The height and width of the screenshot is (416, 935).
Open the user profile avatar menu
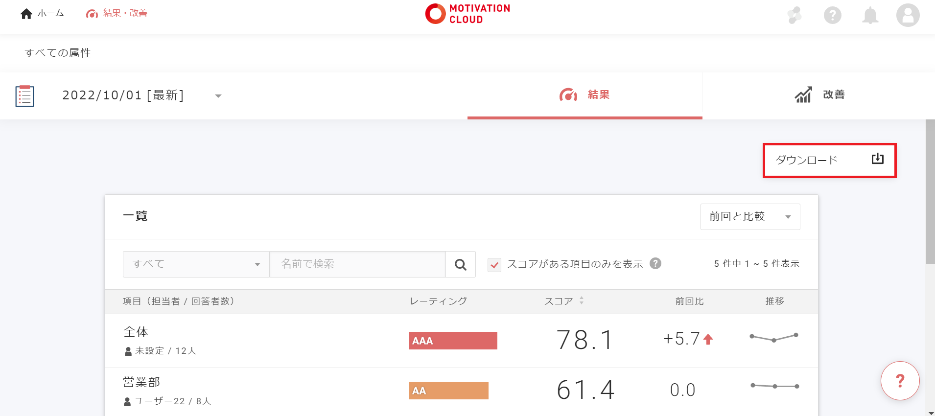908,15
